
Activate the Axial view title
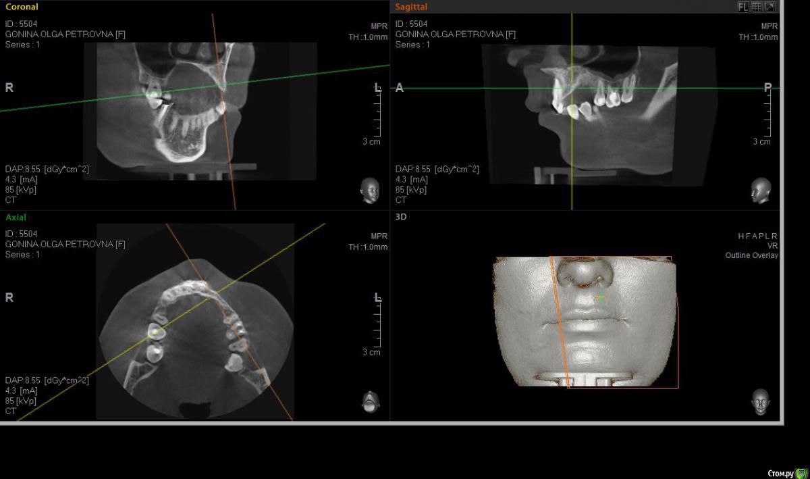(16, 218)
